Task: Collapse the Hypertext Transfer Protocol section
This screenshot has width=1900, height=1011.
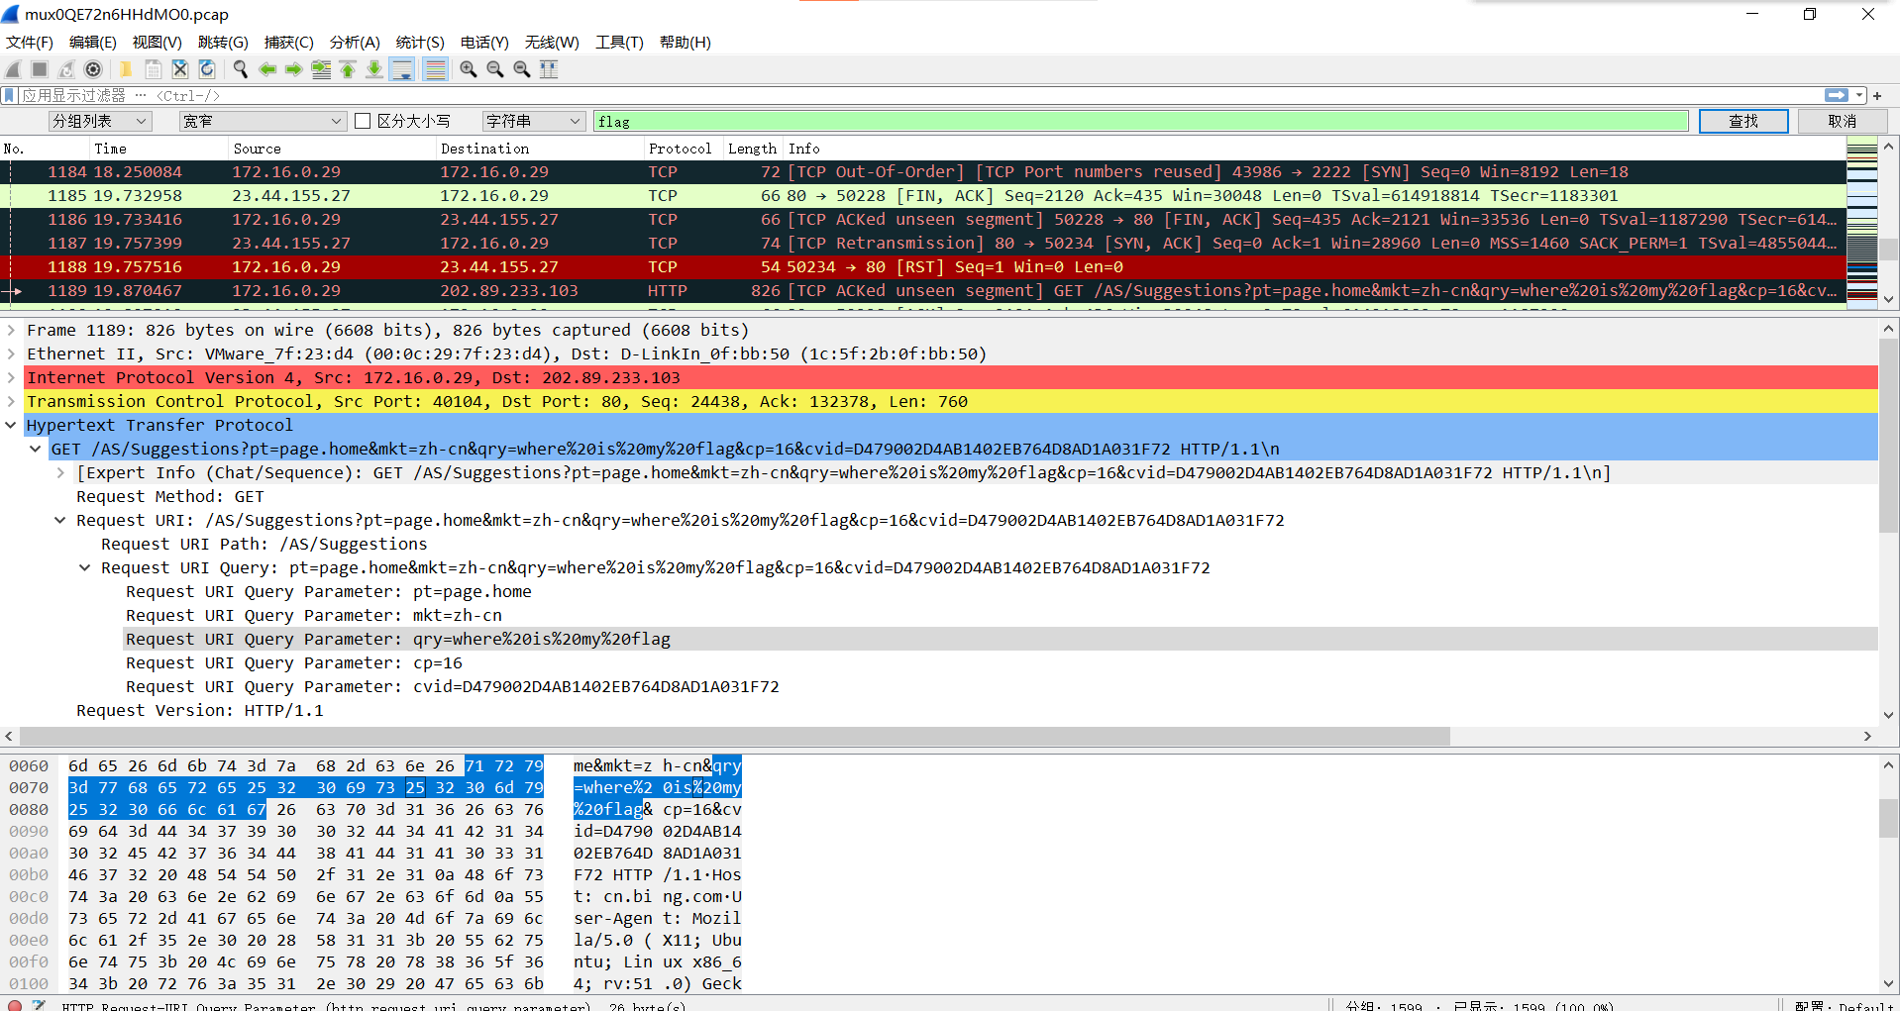Action: (11, 425)
